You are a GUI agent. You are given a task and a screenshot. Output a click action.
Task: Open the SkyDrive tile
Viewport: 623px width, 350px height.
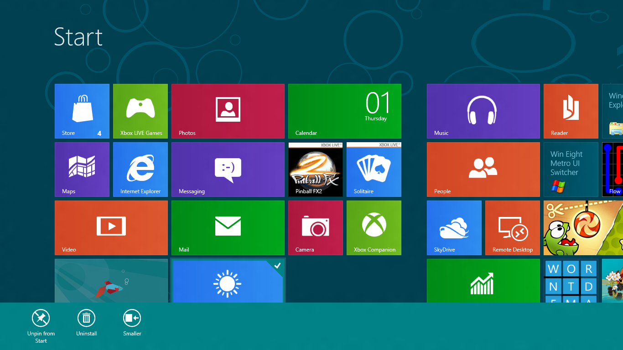pos(454,228)
